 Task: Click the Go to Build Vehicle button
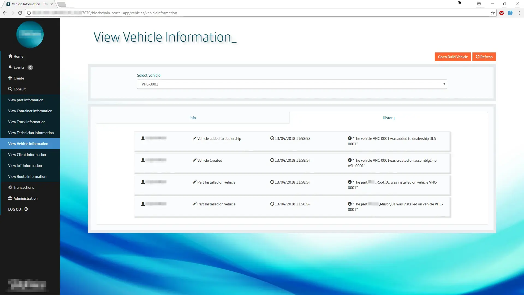452,57
